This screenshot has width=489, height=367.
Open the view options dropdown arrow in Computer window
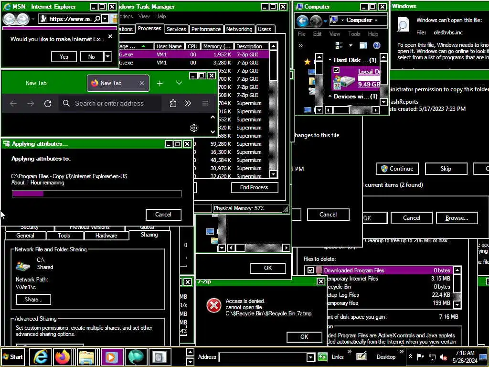click(351, 45)
